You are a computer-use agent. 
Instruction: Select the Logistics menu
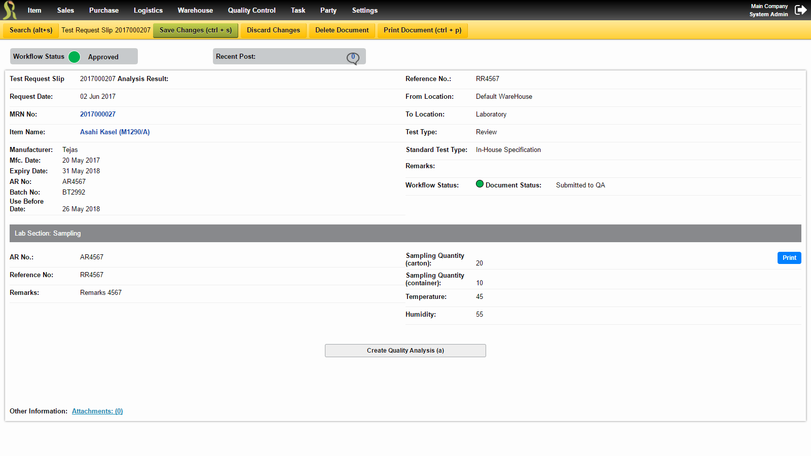coord(148,10)
